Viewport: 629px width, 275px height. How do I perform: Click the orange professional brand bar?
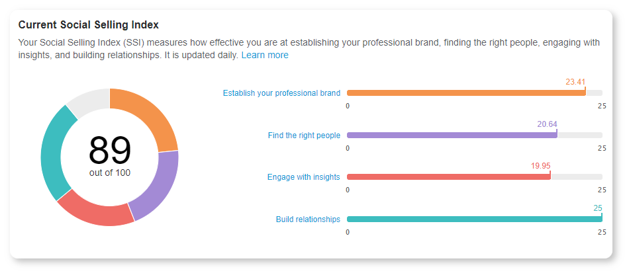point(466,93)
